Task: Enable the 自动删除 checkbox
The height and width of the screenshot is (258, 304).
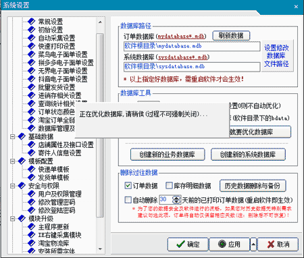Action: point(128,200)
